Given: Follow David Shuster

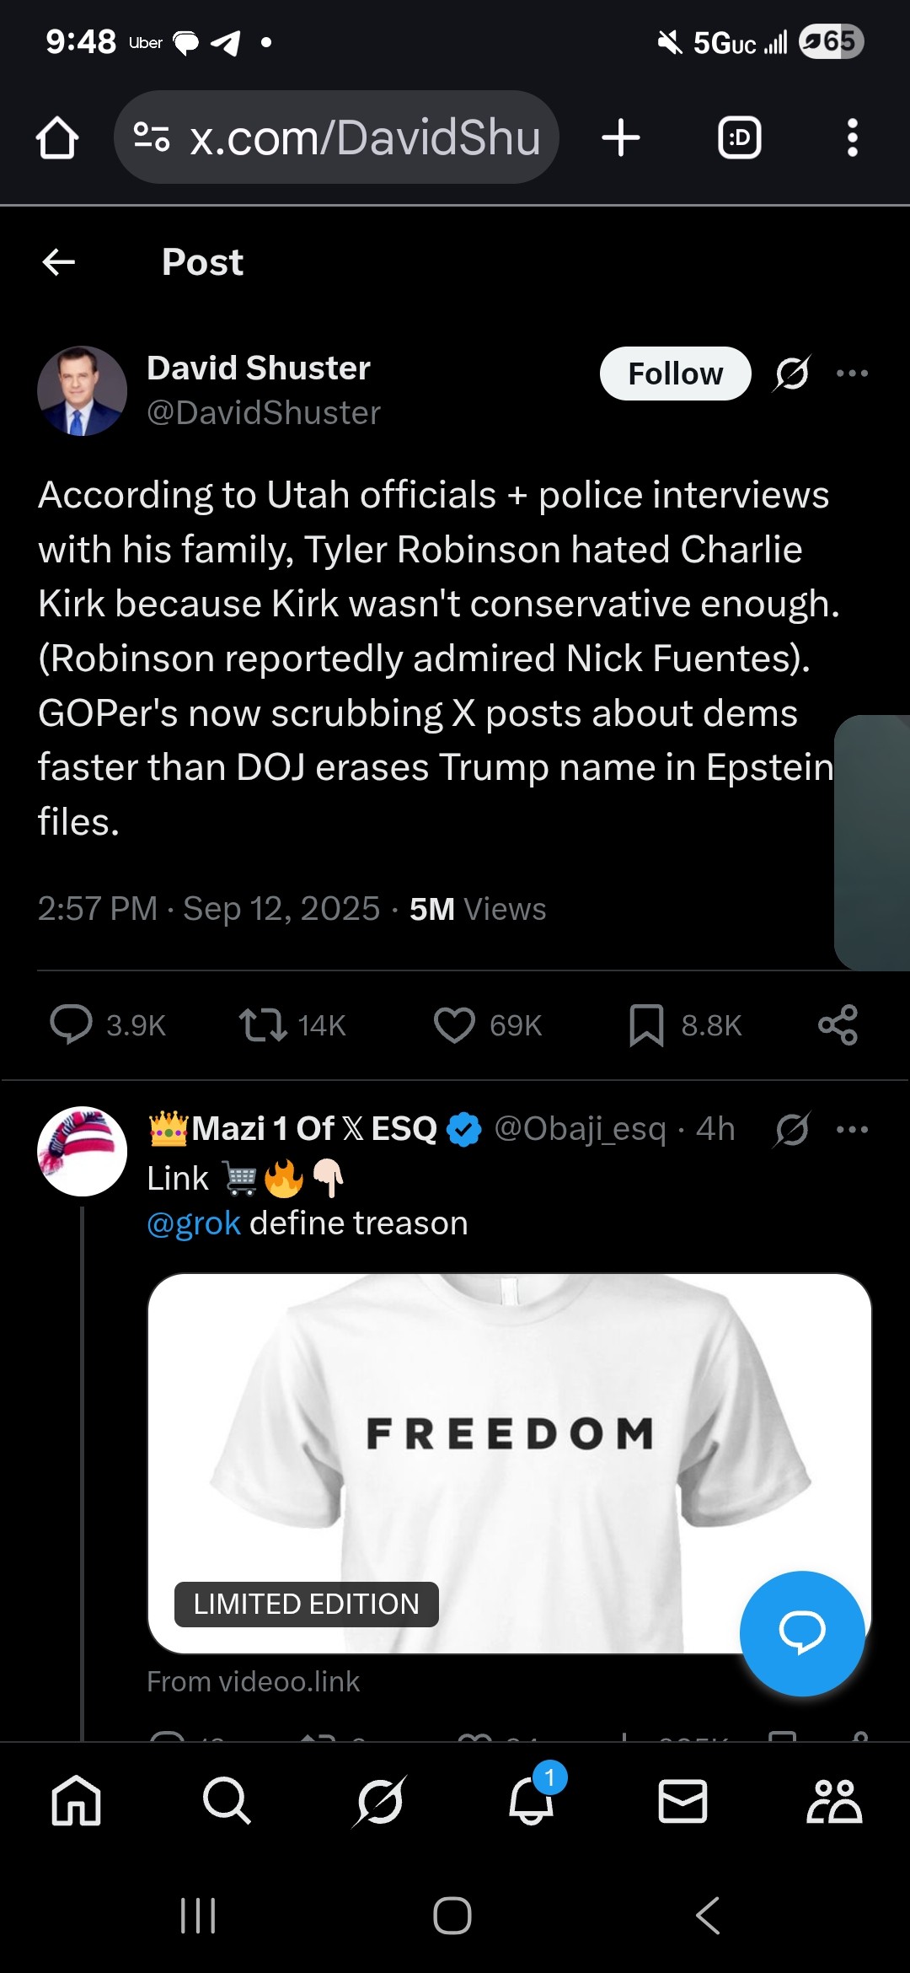Looking at the screenshot, I should tap(675, 374).
